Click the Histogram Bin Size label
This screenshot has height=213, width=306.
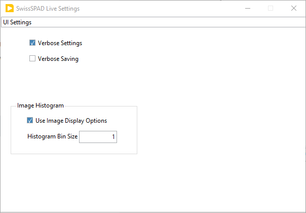tap(53, 136)
